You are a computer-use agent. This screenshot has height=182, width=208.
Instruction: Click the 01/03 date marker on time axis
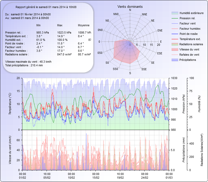(169, 177)
